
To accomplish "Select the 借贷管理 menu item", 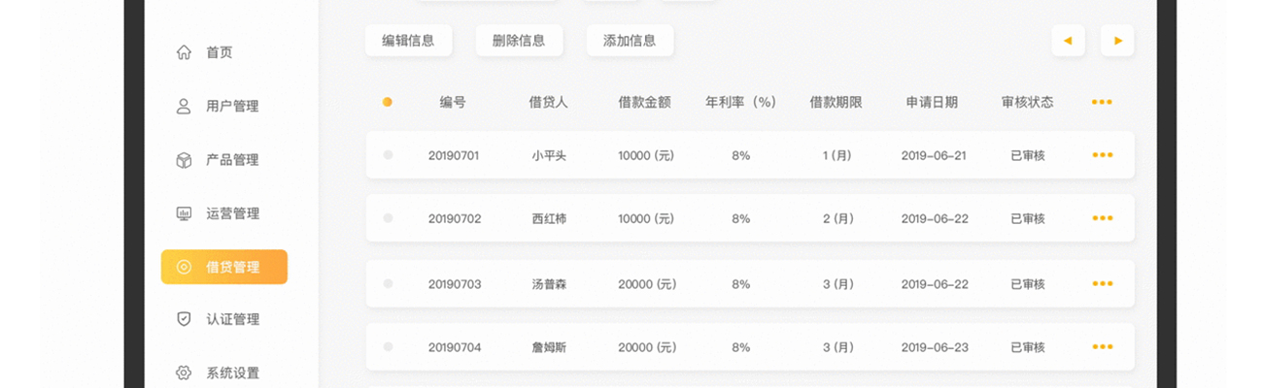I will pos(224,267).
